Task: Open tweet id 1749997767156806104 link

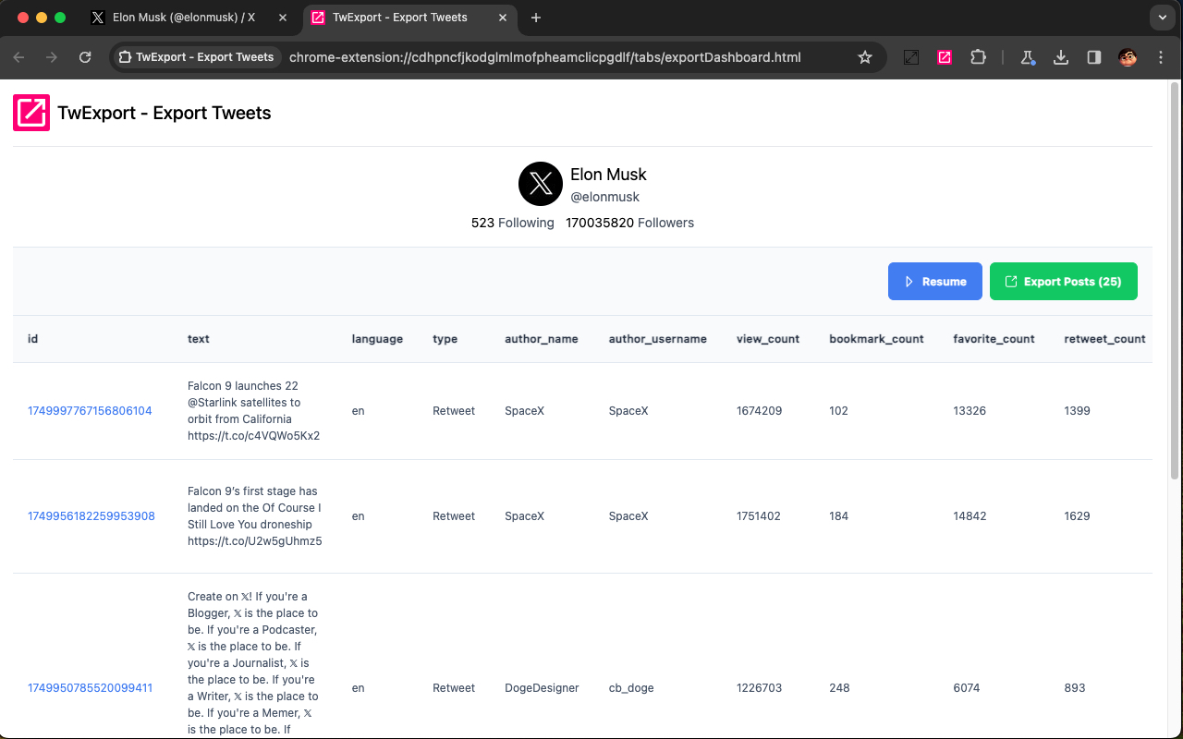Action: pos(90,411)
